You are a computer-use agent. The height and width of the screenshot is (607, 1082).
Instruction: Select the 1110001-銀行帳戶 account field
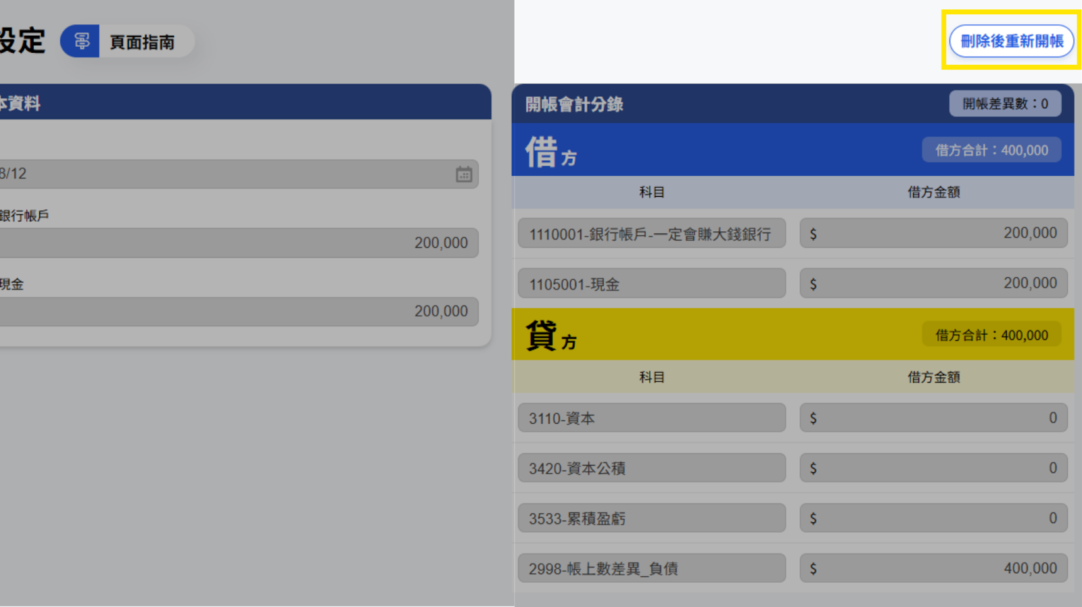click(x=651, y=234)
